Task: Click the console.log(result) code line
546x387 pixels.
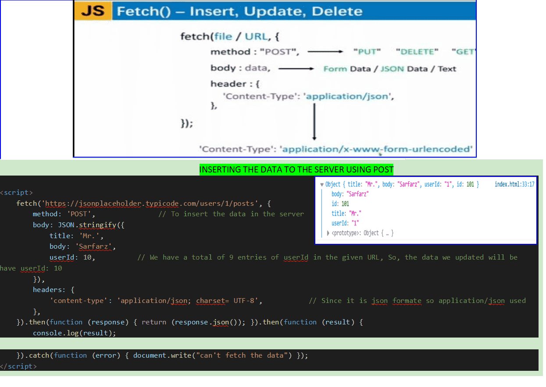Action: [75, 333]
